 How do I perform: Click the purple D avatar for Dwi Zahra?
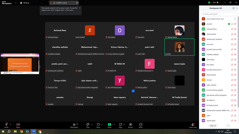pyautogui.click(x=119, y=30)
